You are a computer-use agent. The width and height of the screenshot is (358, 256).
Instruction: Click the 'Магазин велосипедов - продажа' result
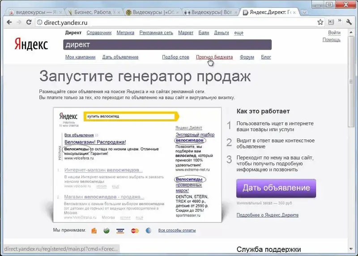click(104, 197)
